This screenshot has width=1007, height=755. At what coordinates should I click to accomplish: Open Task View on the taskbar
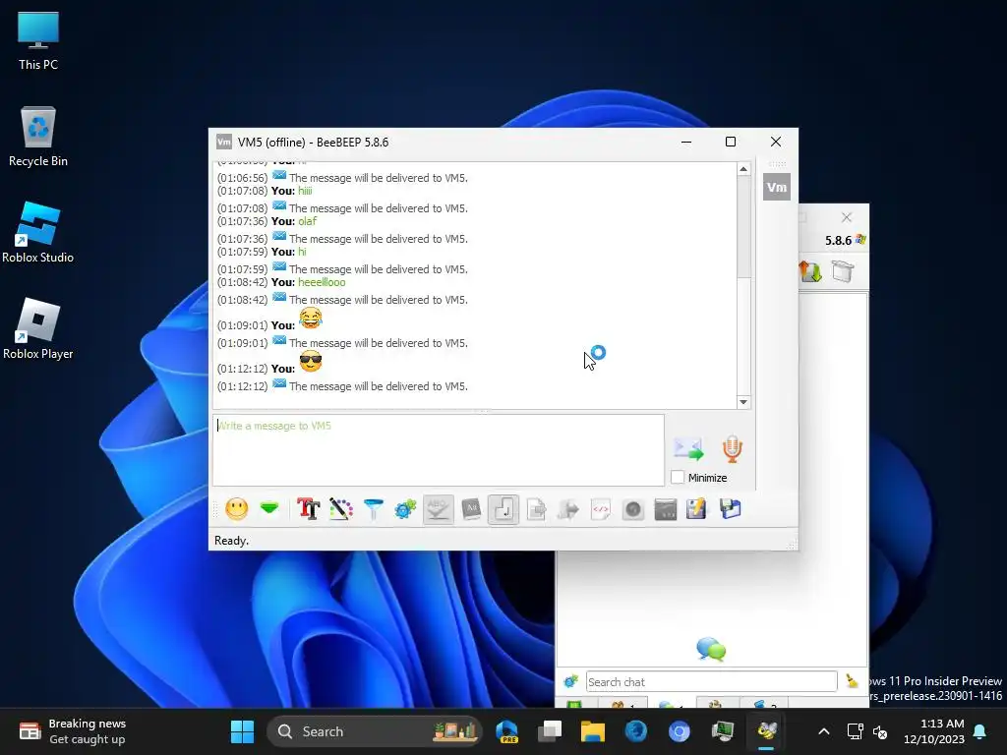click(x=550, y=731)
